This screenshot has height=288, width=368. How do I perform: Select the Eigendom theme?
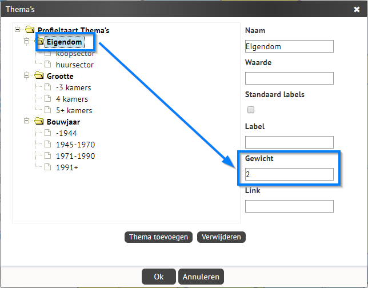64,42
